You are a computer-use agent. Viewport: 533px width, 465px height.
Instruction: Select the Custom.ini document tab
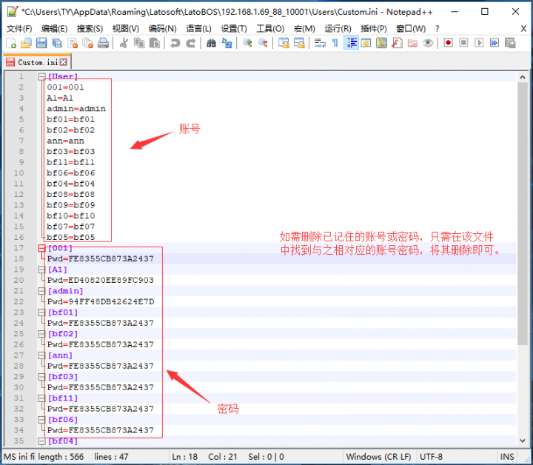[37, 62]
